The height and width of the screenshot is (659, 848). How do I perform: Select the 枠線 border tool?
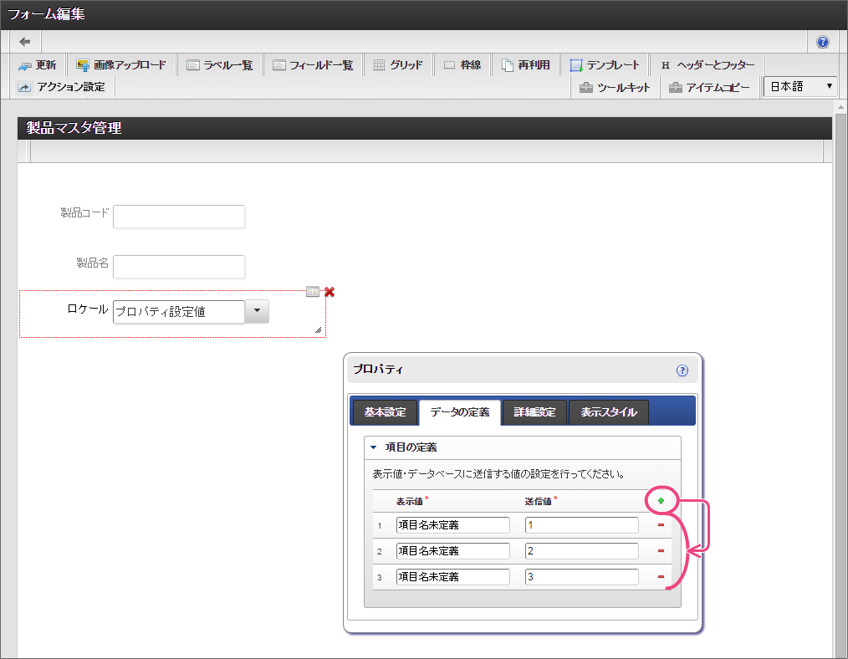click(462, 65)
